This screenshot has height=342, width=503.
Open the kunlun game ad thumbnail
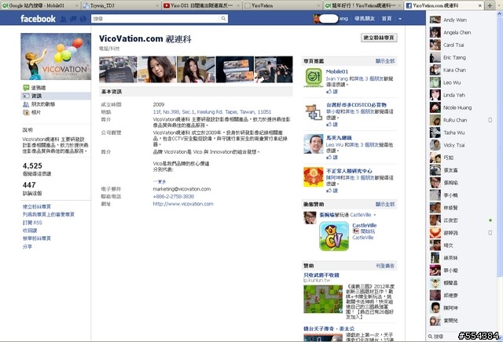[x=323, y=299]
